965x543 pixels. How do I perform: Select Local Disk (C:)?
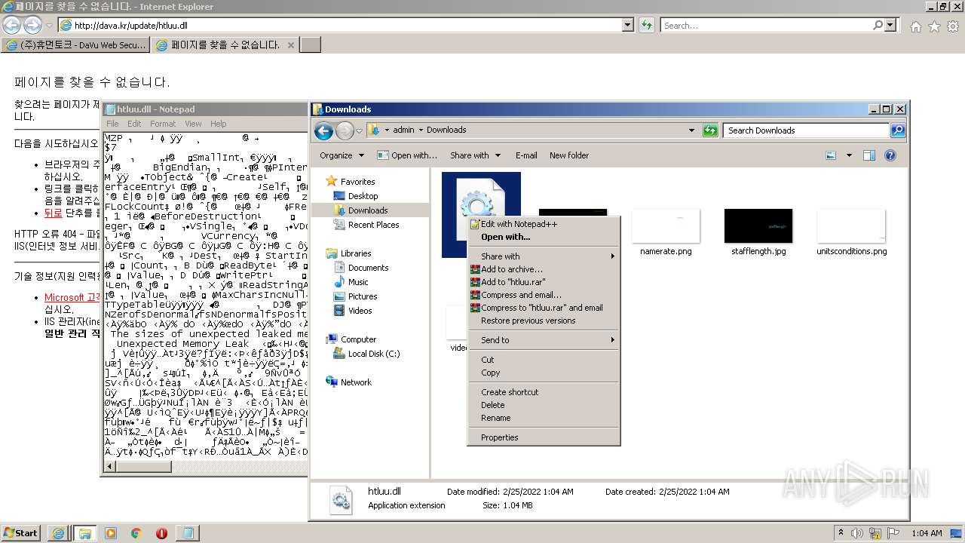pyautogui.click(x=374, y=354)
